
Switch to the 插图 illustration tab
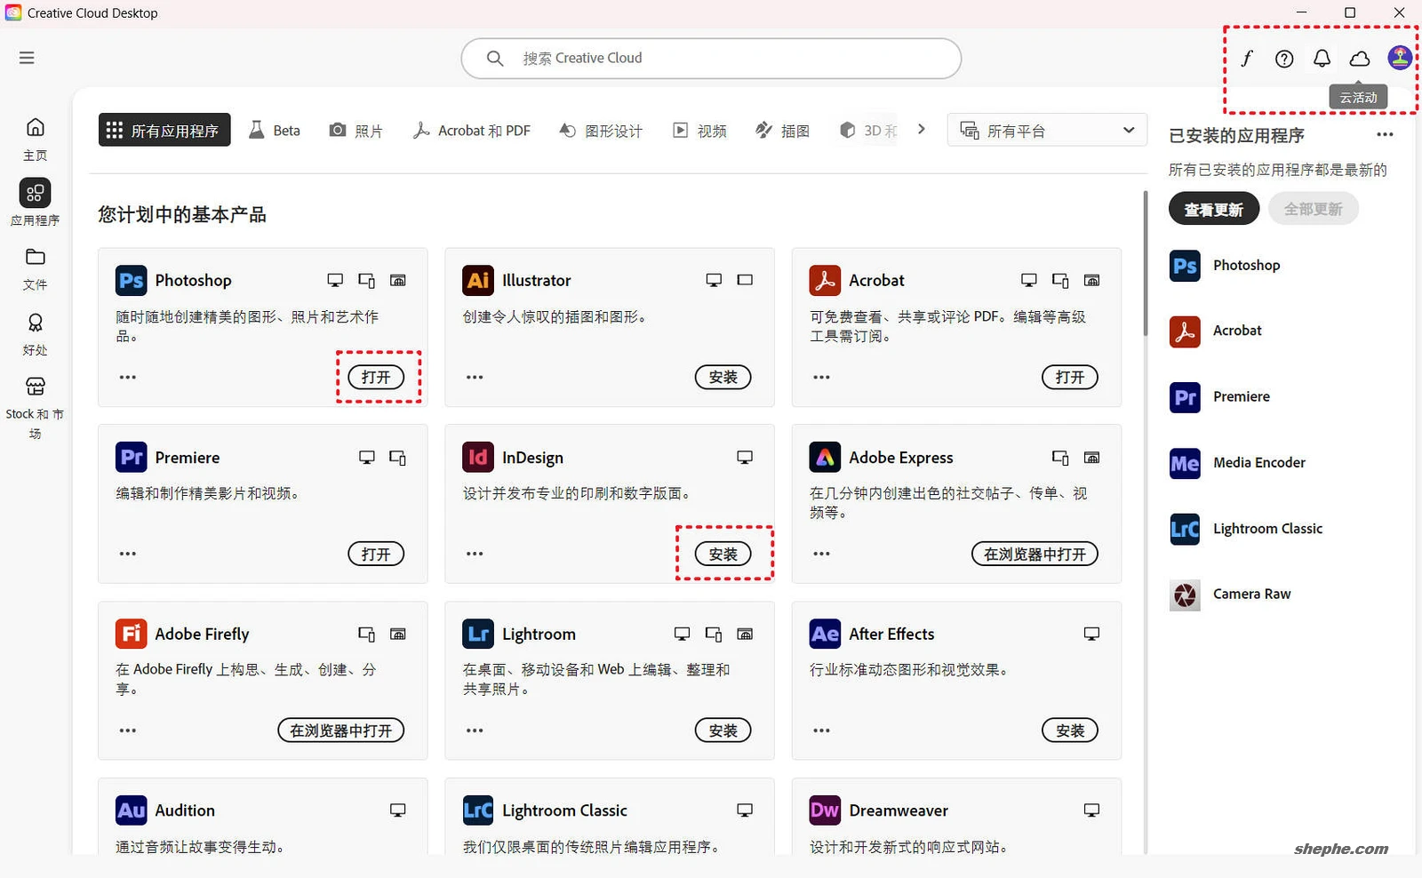coord(782,131)
